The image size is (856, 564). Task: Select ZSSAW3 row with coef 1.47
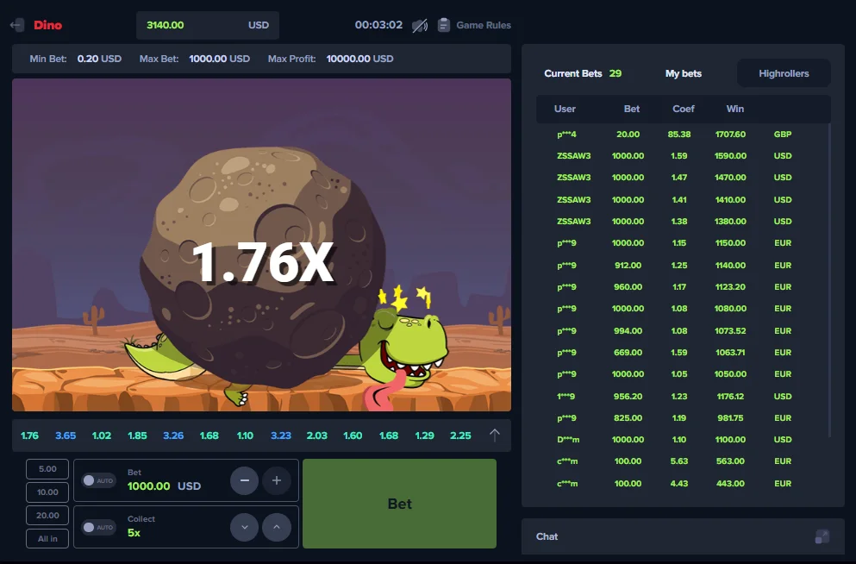coord(682,178)
